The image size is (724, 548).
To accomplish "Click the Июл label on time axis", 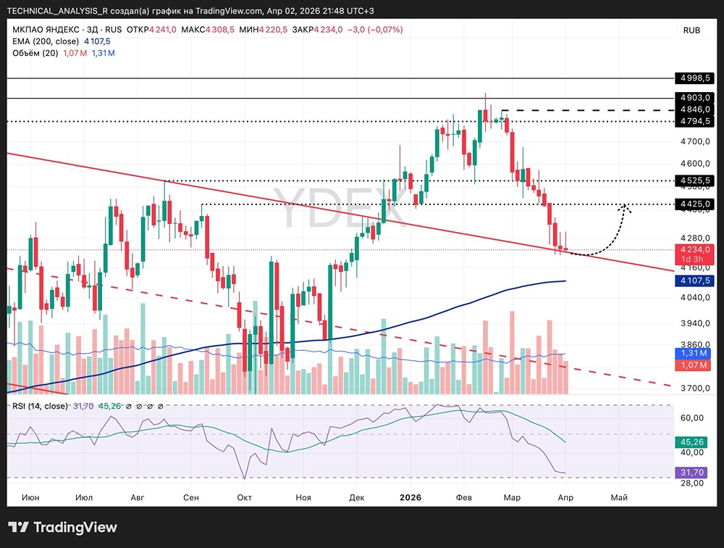I will coord(84,497).
